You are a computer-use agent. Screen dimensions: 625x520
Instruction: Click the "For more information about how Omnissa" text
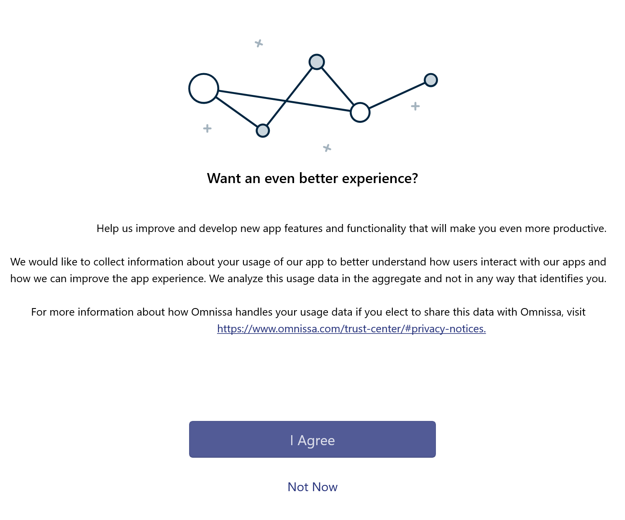pos(308,312)
